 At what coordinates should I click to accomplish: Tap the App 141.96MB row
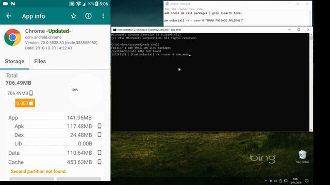[50, 118]
